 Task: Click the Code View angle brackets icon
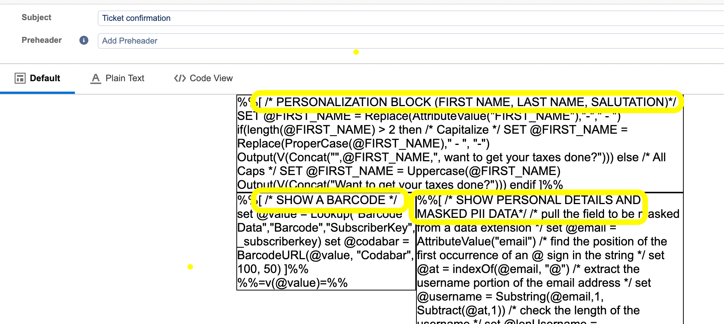180,78
